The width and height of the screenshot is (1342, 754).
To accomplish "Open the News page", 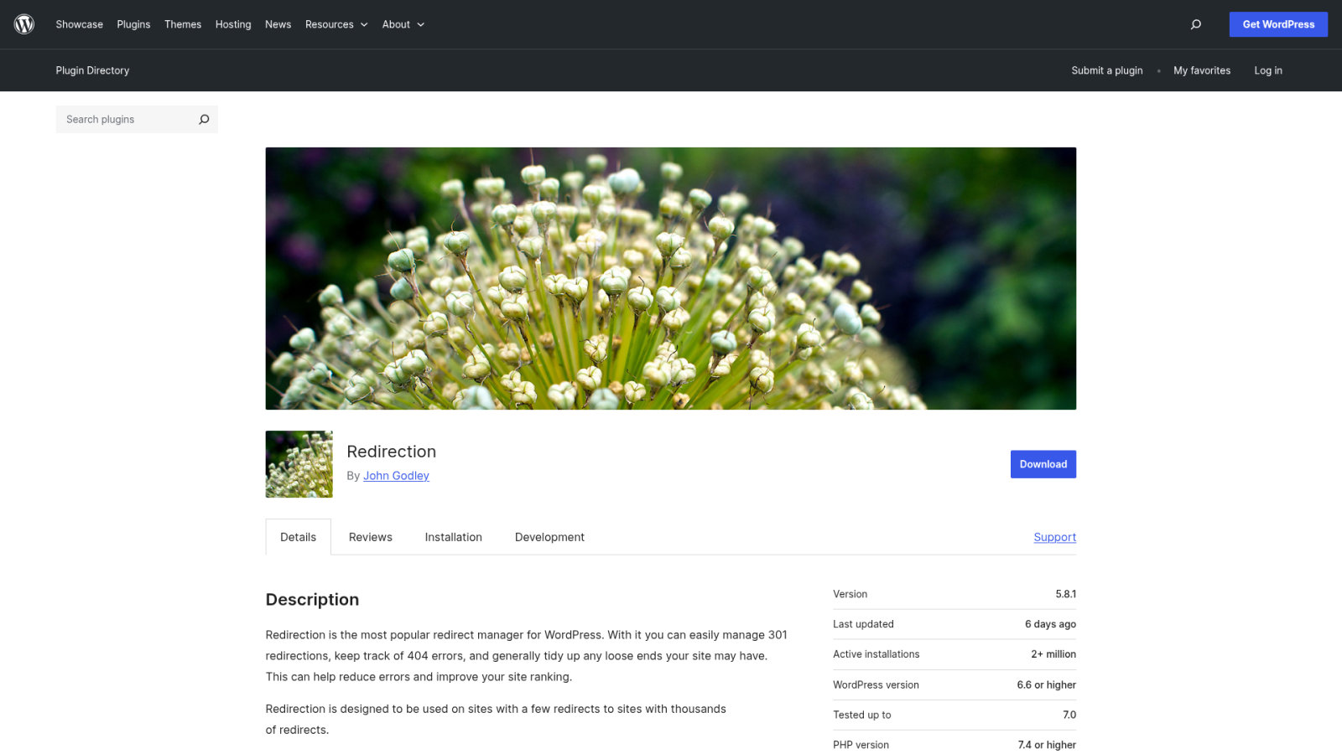I will (x=278, y=24).
